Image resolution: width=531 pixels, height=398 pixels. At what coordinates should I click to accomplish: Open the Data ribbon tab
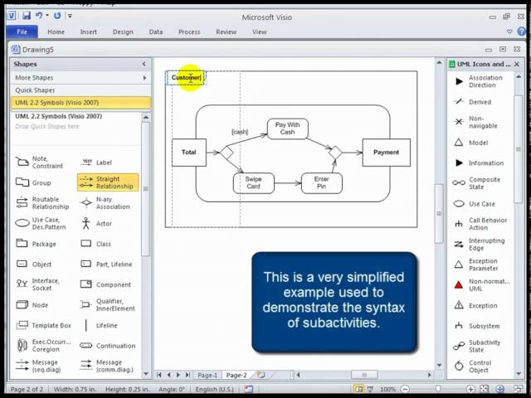pyautogui.click(x=156, y=32)
